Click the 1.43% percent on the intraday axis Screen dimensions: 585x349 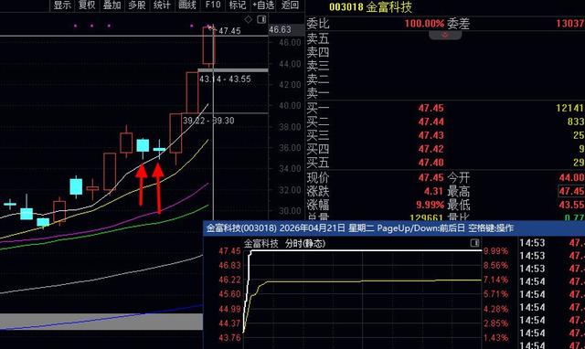[495, 338]
